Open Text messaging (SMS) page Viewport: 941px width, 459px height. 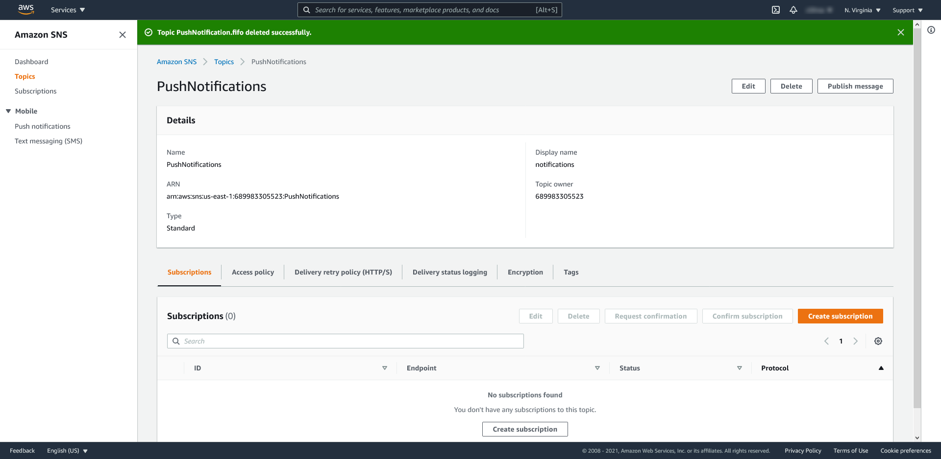click(x=49, y=141)
